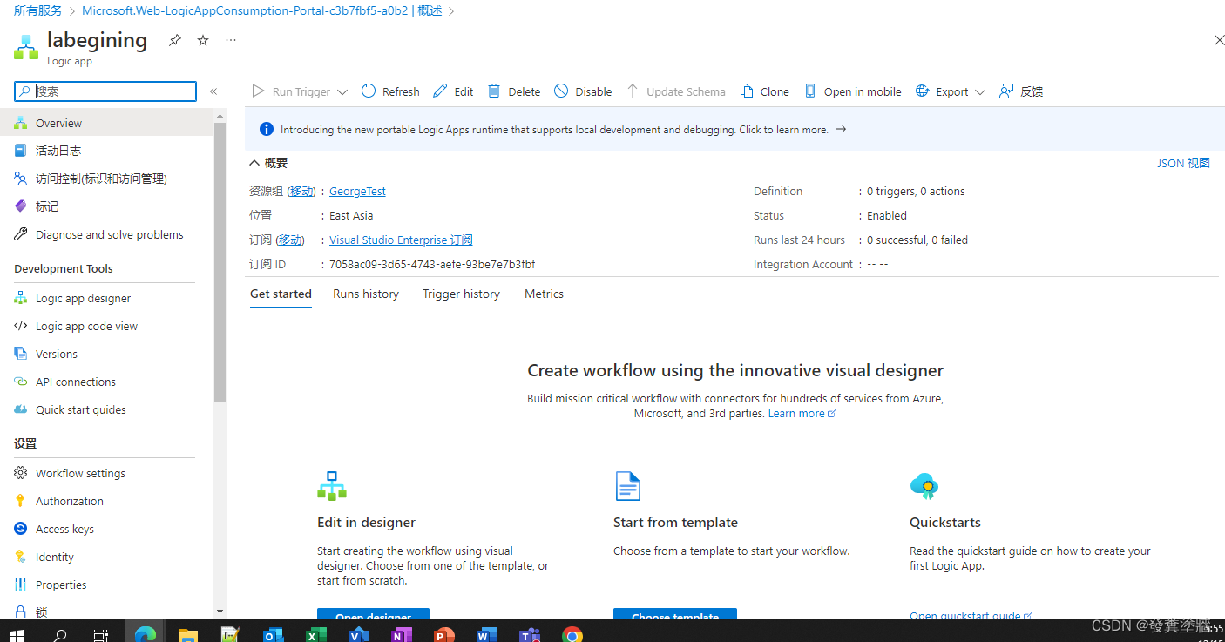Switch to the Runs history tab
Viewport: 1225px width, 642px height.
coord(366,294)
